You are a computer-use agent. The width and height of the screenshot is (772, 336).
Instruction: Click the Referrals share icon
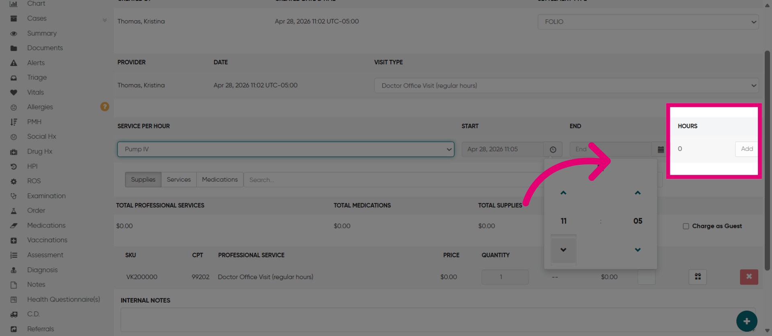click(x=14, y=329)
